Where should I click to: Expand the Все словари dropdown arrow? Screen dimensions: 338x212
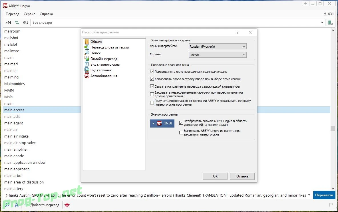[x=322, y=23]
